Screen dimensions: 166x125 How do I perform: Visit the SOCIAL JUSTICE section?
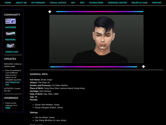[x=58, y=3]
